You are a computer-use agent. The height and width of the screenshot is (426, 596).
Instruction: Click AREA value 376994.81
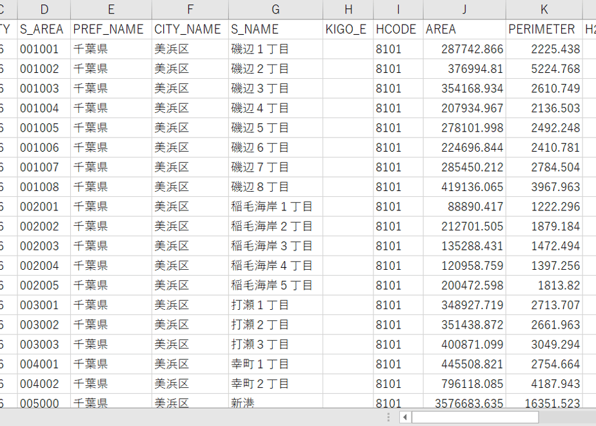click(x=464, y=69)
